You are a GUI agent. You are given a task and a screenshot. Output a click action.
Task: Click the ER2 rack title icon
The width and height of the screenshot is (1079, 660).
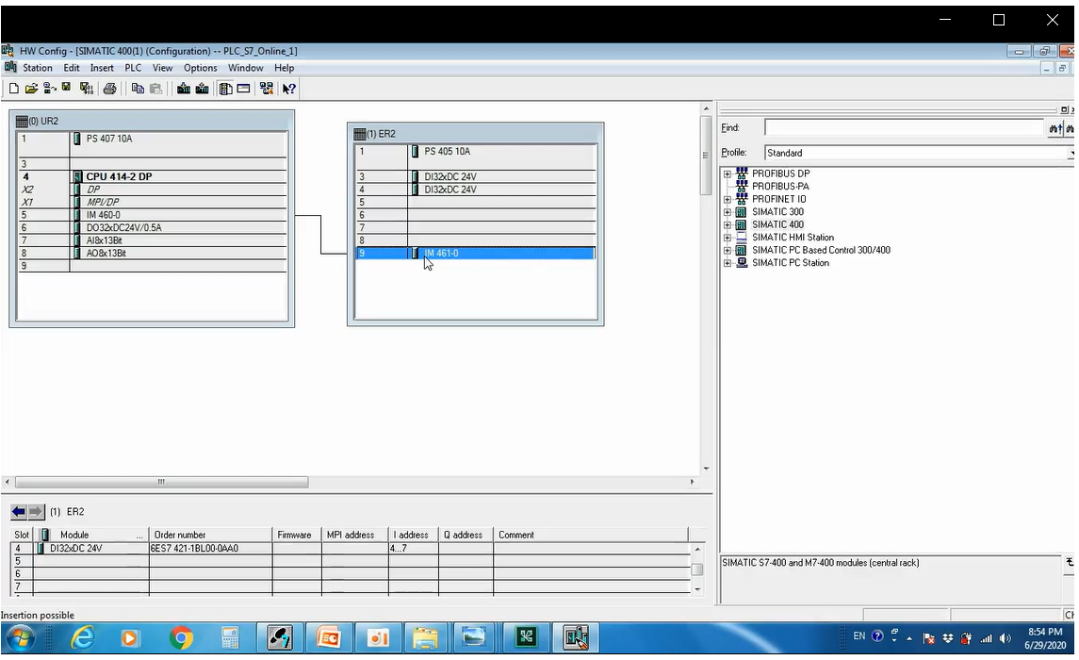point(360,134)
